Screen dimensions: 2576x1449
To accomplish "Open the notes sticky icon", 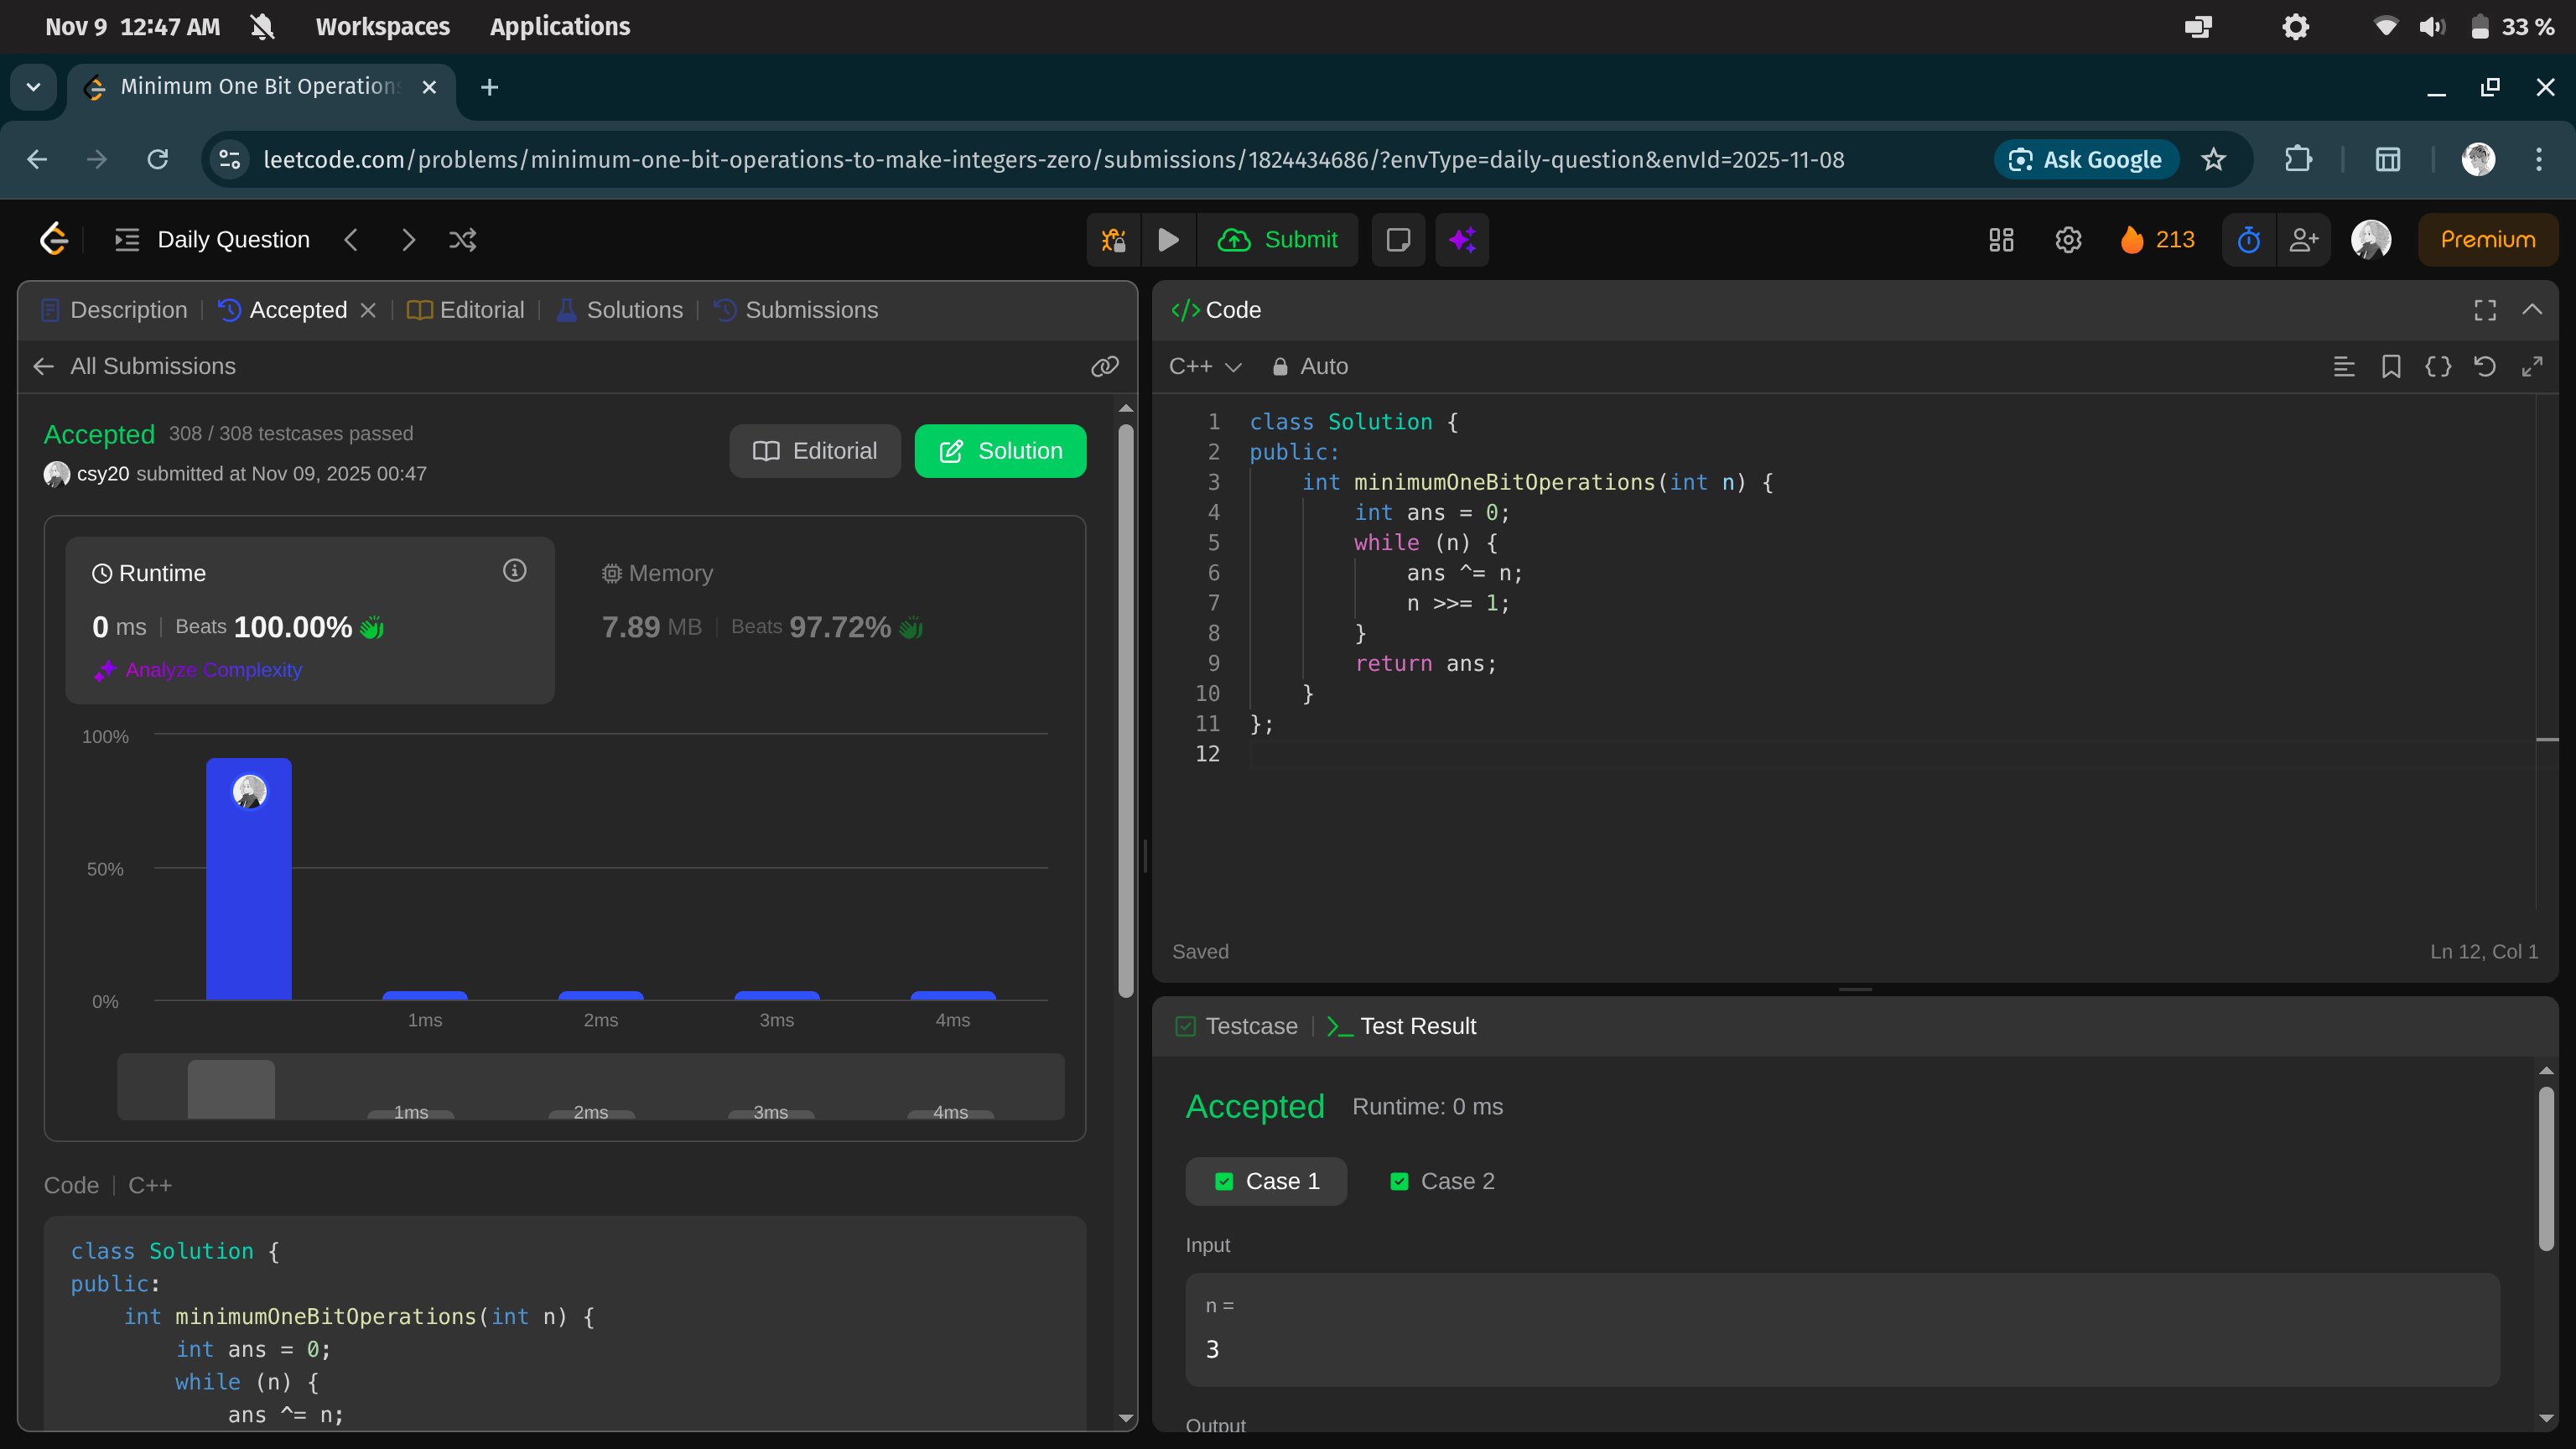I will click(x=1398, y=240).
